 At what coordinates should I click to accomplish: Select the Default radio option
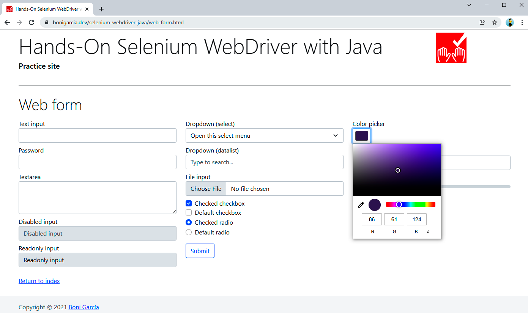point(189,233)
